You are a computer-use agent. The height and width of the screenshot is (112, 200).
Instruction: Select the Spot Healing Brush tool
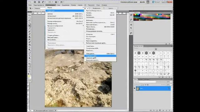point(30,31)
